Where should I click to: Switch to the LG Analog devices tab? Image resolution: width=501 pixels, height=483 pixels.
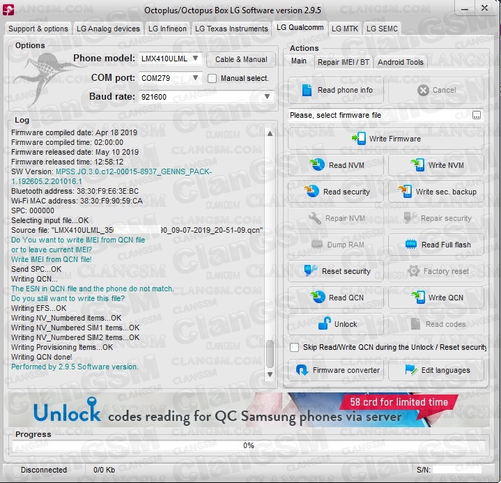108,29
